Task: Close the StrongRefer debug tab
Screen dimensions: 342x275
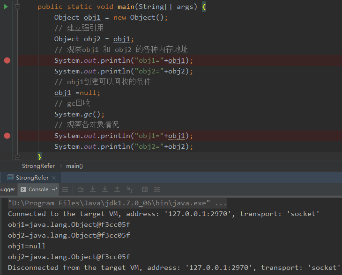Action: click(x=54, y=178)
